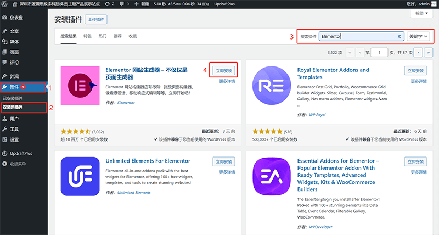Screen dimensions: 439x235
Task: Switch to the Featured tab
Action: [x=87, y=36]
